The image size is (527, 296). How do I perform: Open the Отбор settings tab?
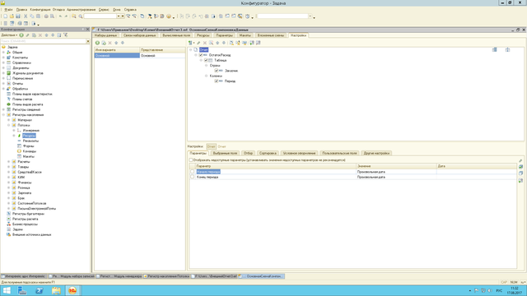pyautogui.click(x=248, y=153)
